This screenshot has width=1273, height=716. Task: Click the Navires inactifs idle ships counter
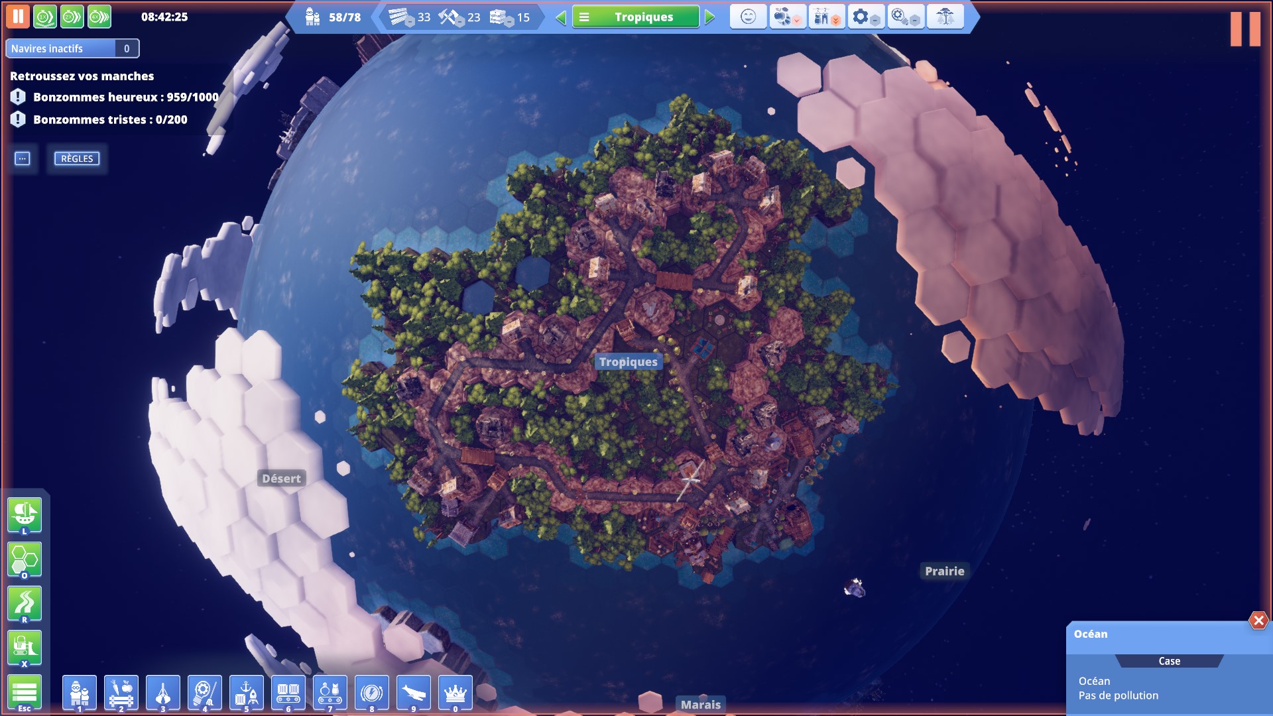[x=72, y=48]
